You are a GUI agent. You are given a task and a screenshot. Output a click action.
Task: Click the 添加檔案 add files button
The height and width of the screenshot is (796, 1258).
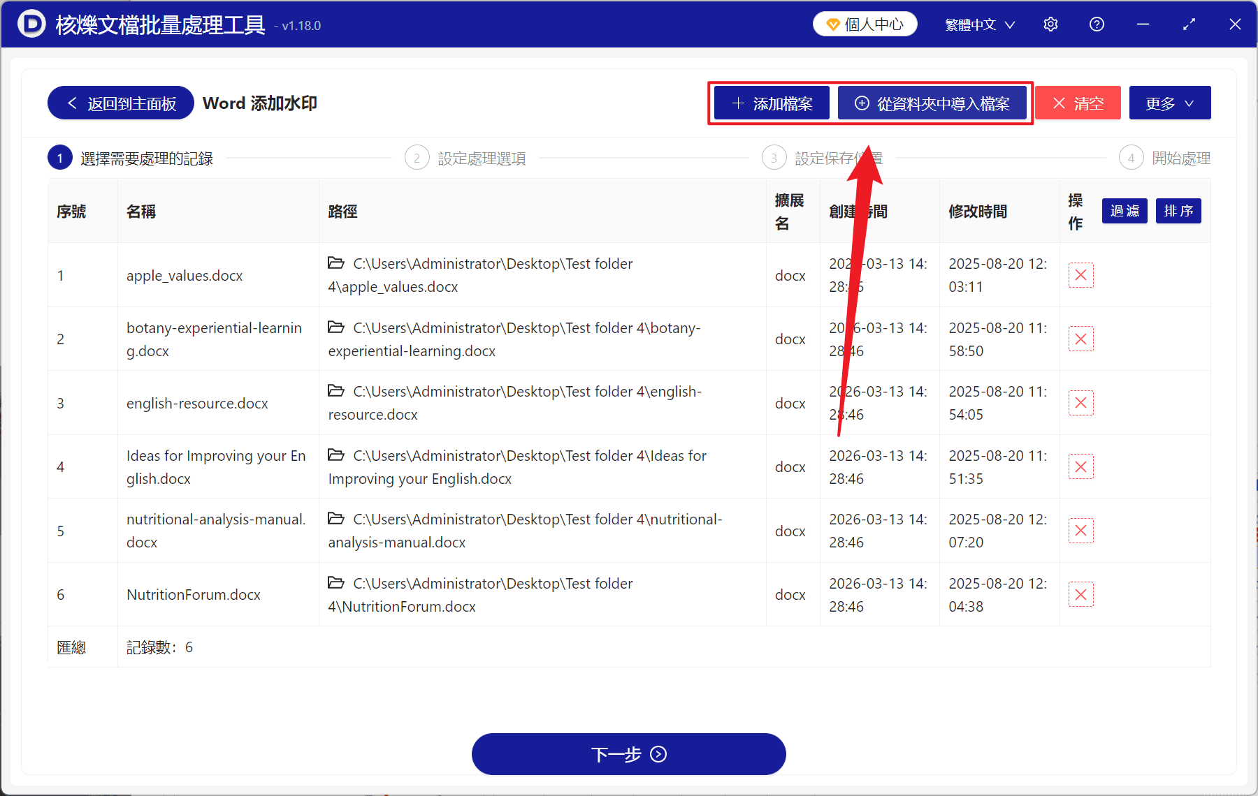771,103
